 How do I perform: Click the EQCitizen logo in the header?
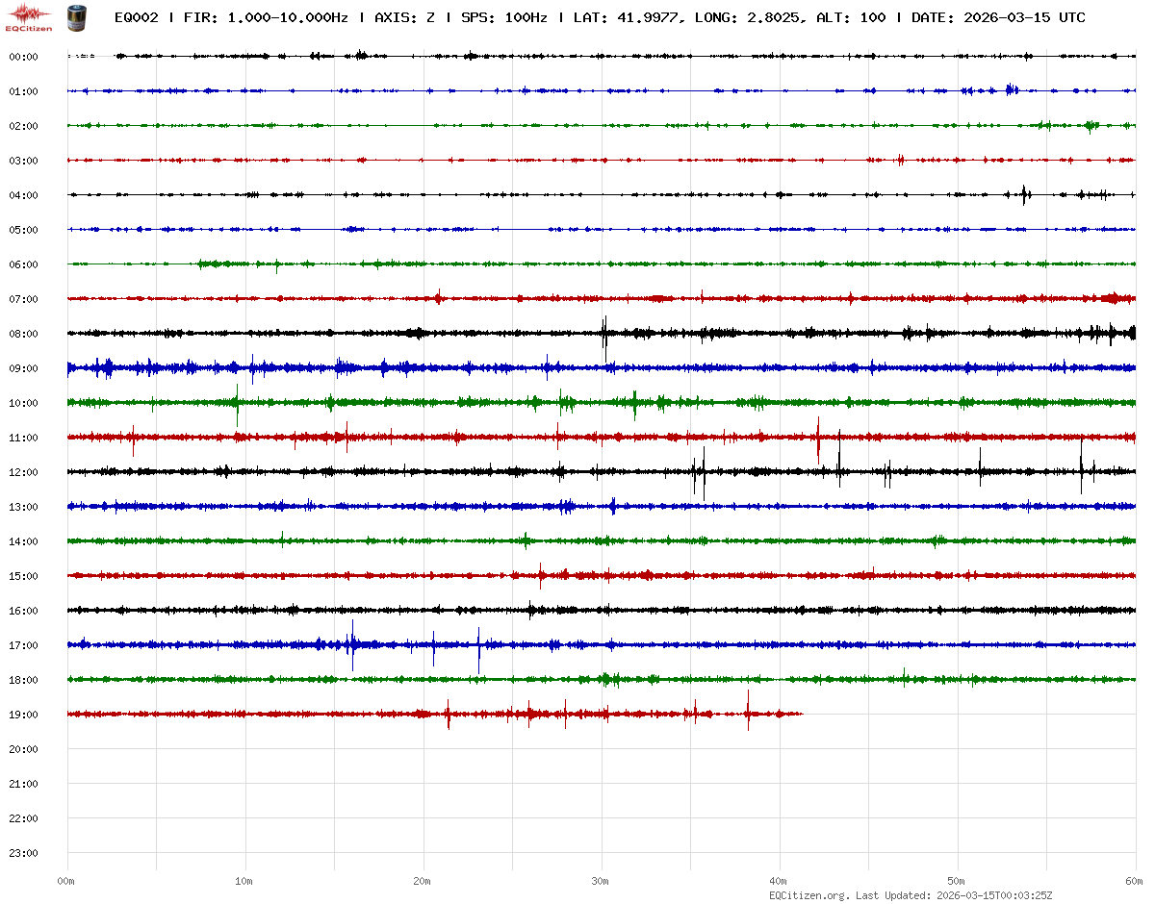click(30, 17)
